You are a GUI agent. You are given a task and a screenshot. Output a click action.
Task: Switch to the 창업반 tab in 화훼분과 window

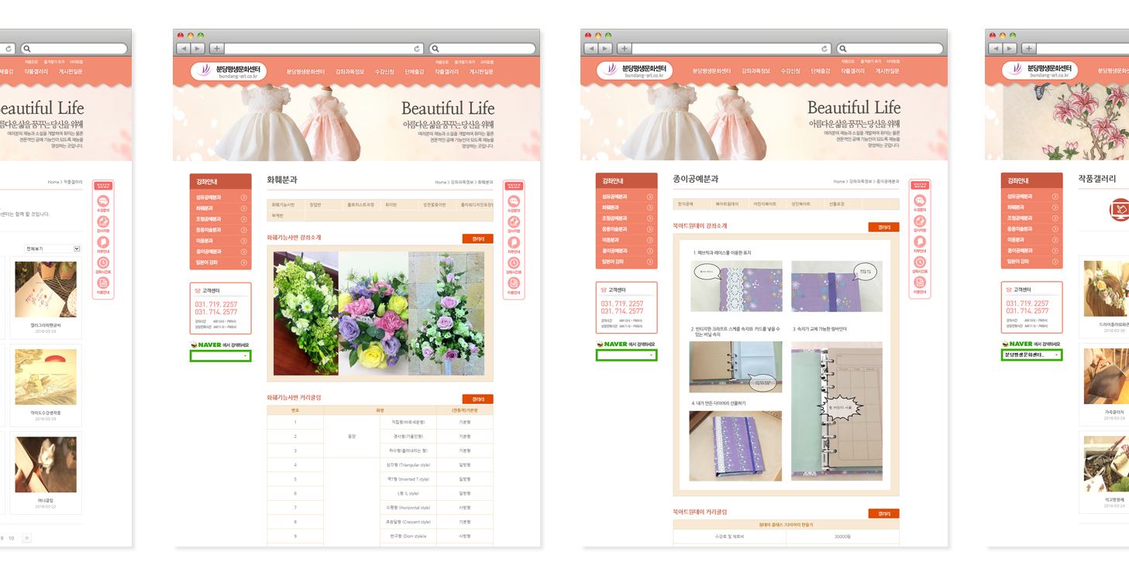[x=315, y=205]
